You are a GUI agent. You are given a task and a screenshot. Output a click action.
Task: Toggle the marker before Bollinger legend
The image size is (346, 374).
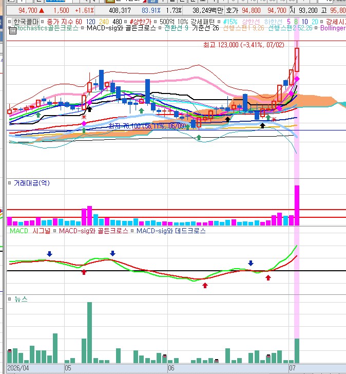coord(316,28)
